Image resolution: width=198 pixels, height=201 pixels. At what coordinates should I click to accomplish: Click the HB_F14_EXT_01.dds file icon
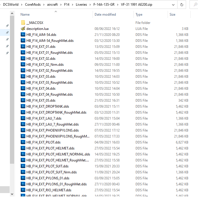click(x=23, y=46)
